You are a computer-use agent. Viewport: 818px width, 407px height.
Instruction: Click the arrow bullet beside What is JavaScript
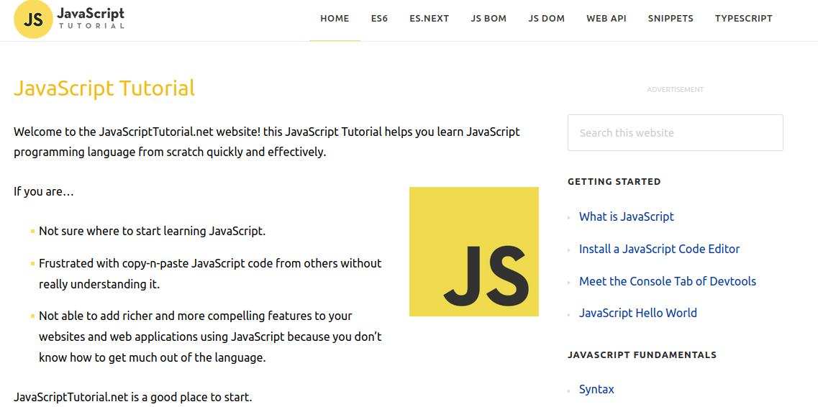pos(570,218)
